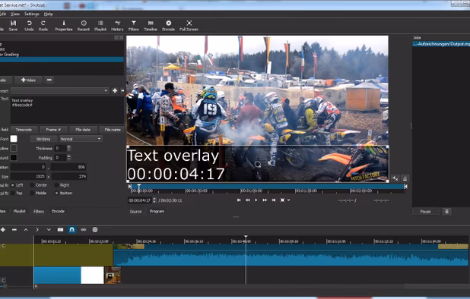Click the white Font color swatch
Screen dimensions: 470x299
[x=14, y=139]
